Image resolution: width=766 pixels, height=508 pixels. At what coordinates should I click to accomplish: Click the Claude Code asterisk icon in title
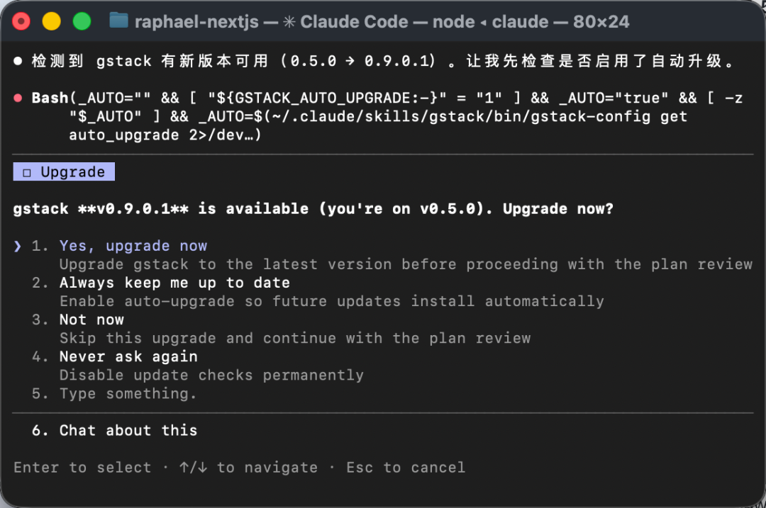[289, 21]
